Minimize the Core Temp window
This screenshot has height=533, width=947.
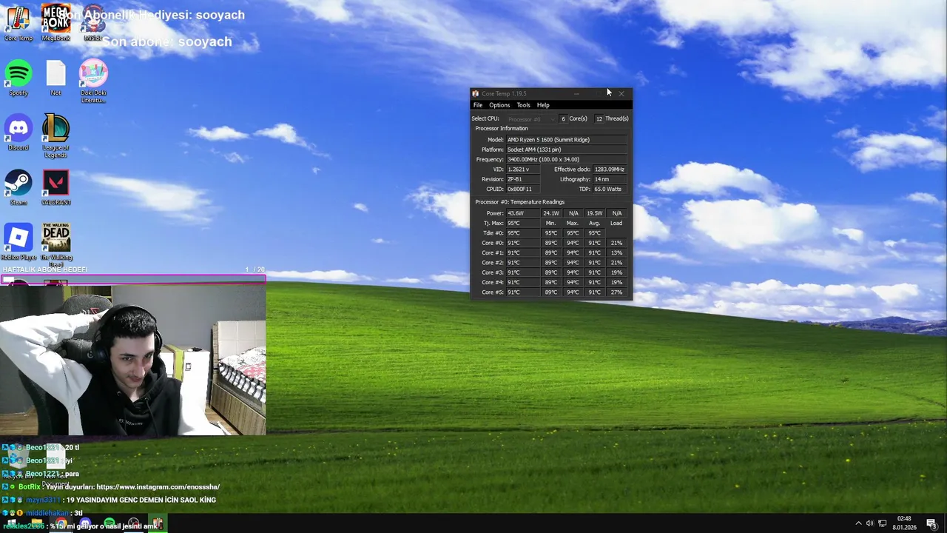[576, 93]
